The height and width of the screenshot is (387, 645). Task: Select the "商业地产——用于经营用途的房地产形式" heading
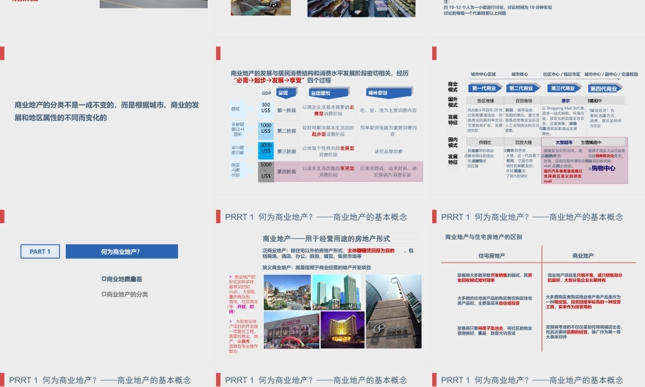[326, 239]
